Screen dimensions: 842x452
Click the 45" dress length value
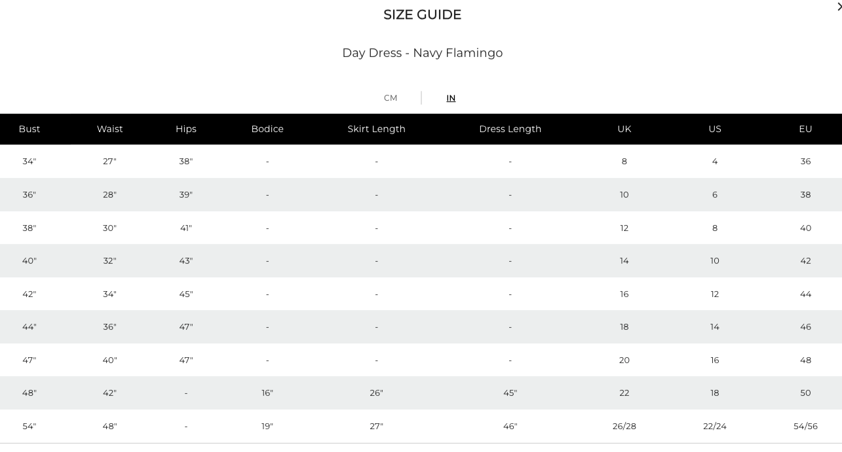pos(510,393)
